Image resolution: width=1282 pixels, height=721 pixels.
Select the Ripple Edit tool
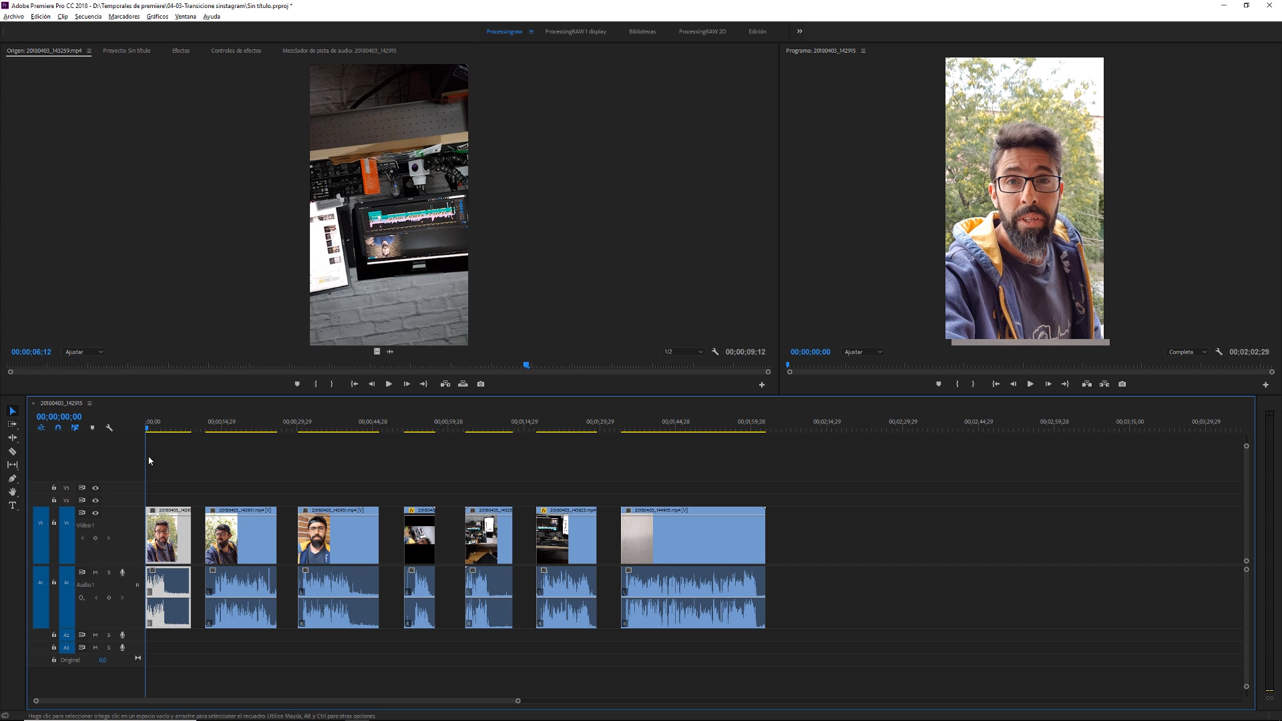point(12,438)
